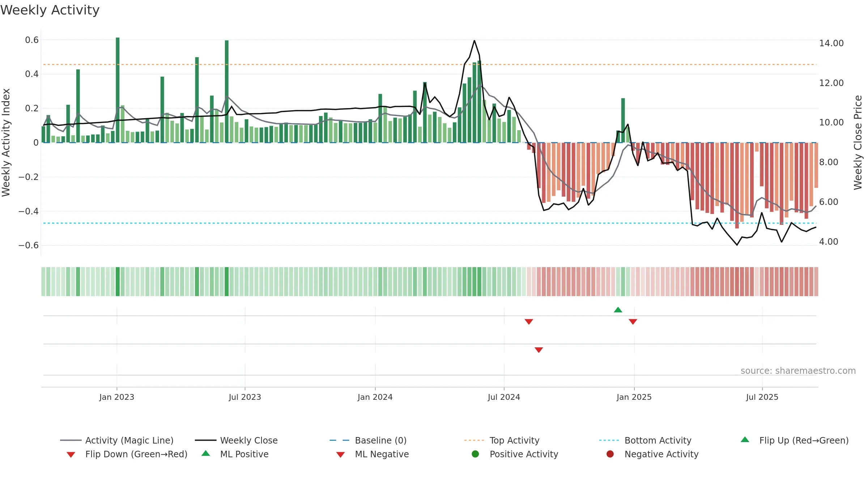Toggle Flip Down (Green→Red) legend entry
868x488 pixels.
127,454
